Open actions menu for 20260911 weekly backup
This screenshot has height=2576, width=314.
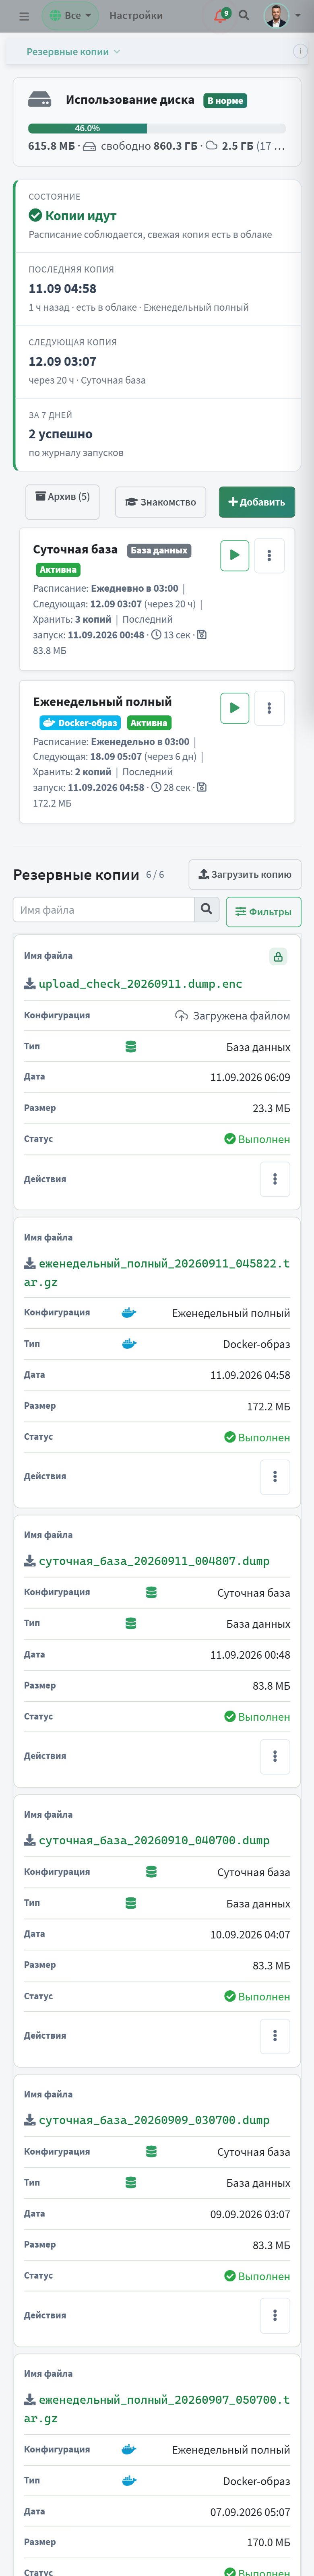coord(275,1477)
